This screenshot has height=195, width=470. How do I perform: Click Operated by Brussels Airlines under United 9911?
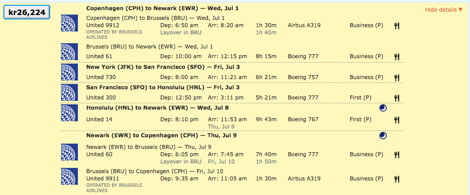(x=114, y=188)
